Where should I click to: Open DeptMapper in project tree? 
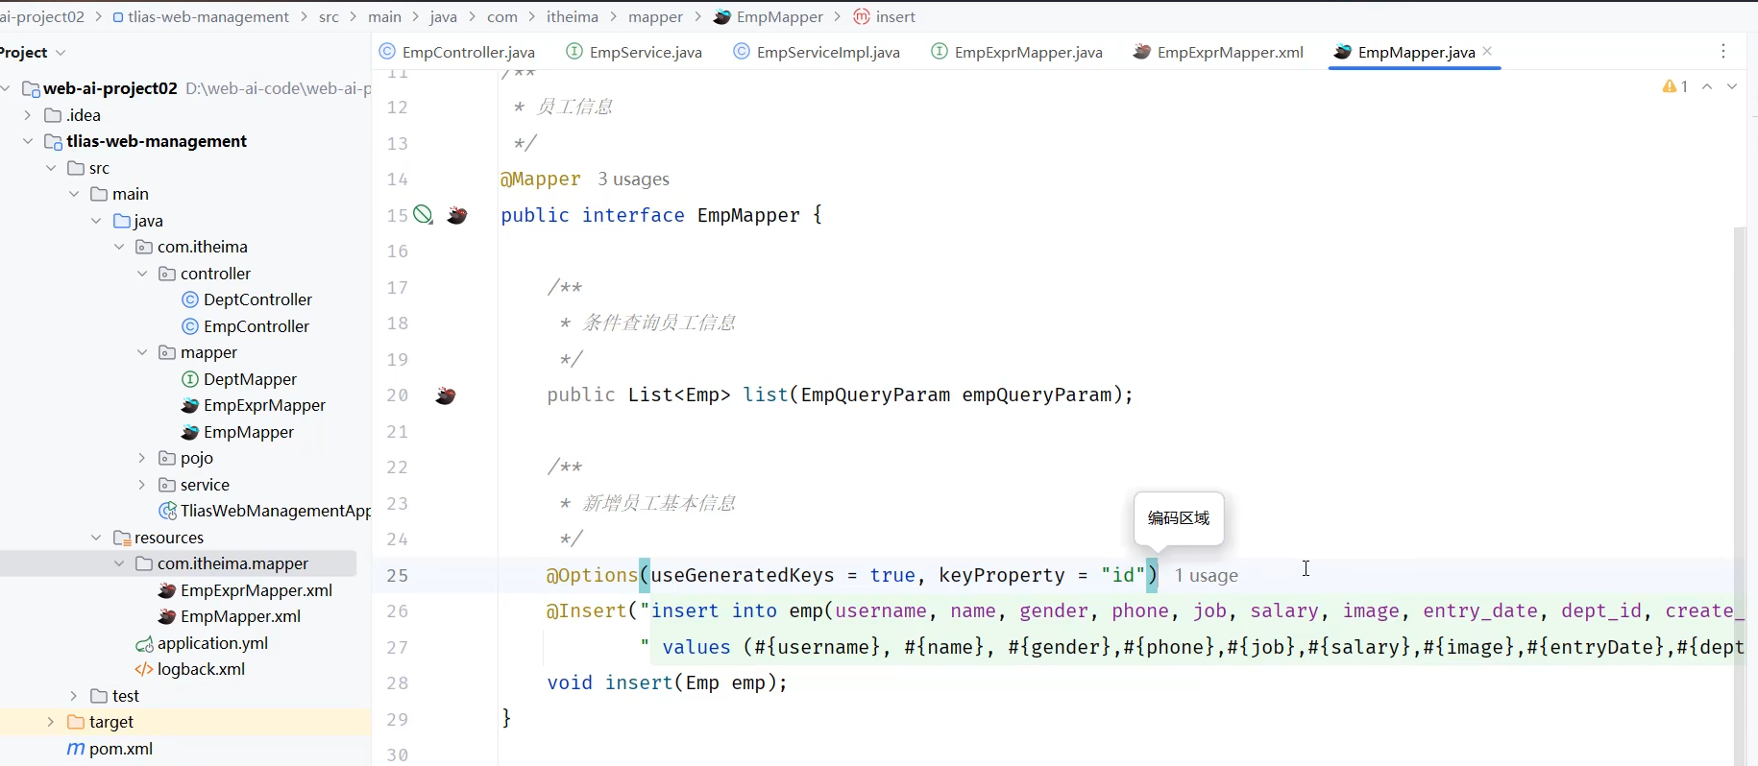click(239, 379)
